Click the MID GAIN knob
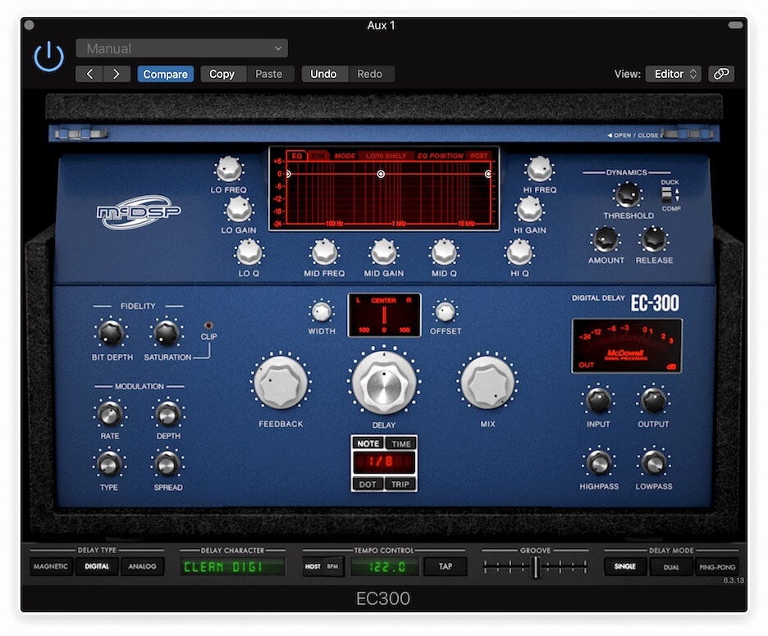The width and height of the screenshot is (768, 636). pos(383,252)
